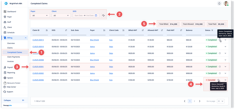Click the Status column filter icon
The image size is (235, 109).
[x=212, y=30]
